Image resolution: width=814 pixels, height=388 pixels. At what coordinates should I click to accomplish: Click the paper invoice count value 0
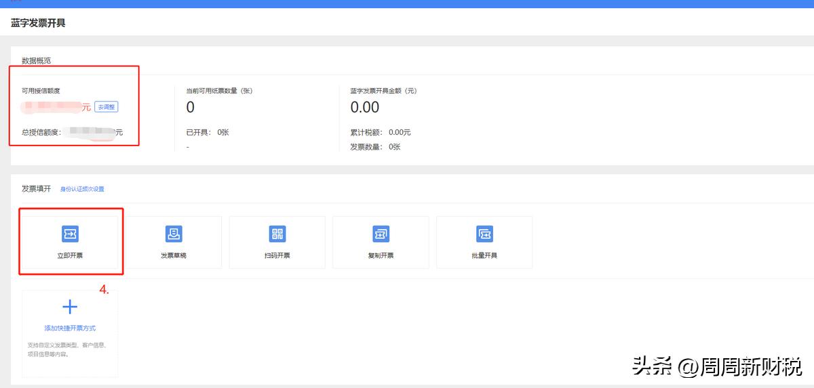tap(190, 107)
